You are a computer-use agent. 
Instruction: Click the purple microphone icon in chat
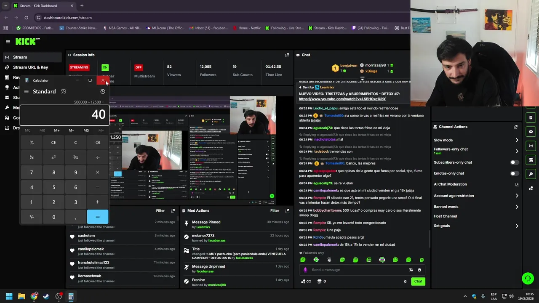click(x=305, y=270)
